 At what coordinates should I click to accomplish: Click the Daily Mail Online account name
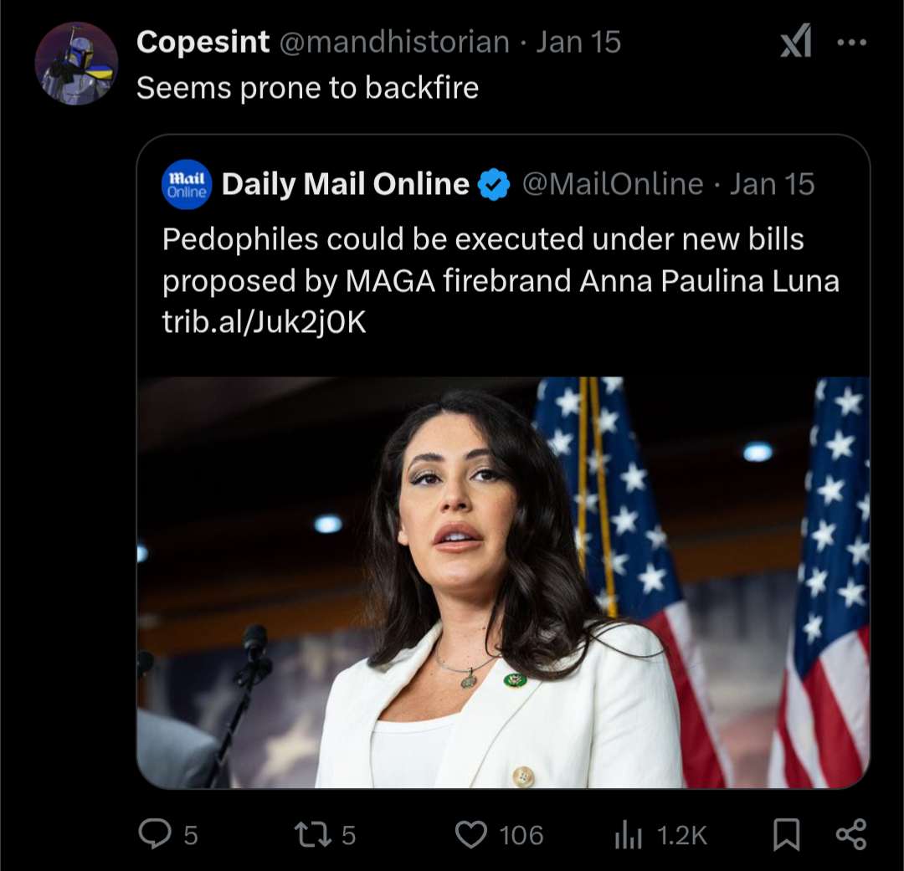[346, 184]
